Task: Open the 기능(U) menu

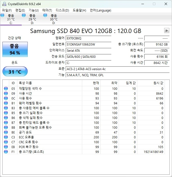Action: click(34, 10)
